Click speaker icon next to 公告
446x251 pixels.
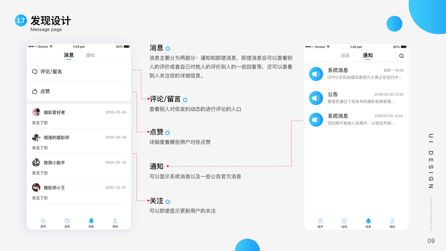[316, 98]
